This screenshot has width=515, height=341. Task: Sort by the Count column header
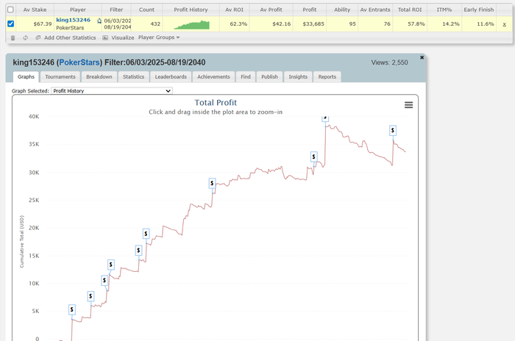click(146, 10)
